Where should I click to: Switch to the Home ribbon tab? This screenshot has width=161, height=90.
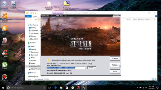[35, 16]
